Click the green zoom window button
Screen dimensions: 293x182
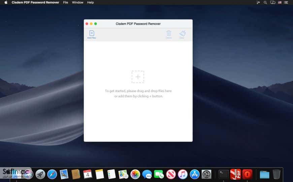(96, 24)
